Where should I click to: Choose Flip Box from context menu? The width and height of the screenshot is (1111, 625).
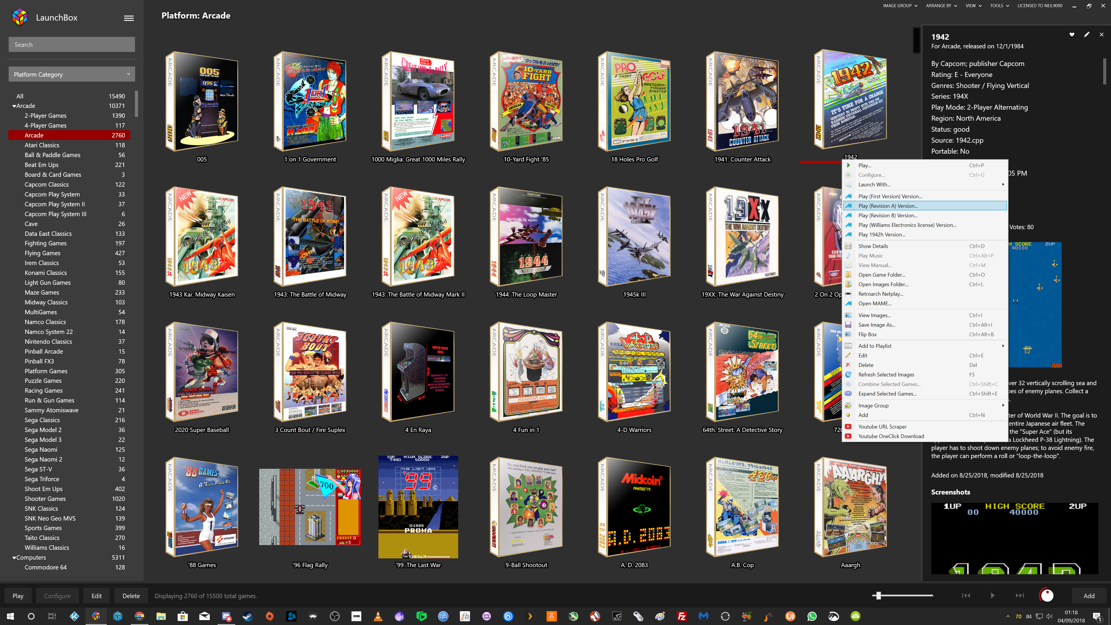tap(925, 334)
